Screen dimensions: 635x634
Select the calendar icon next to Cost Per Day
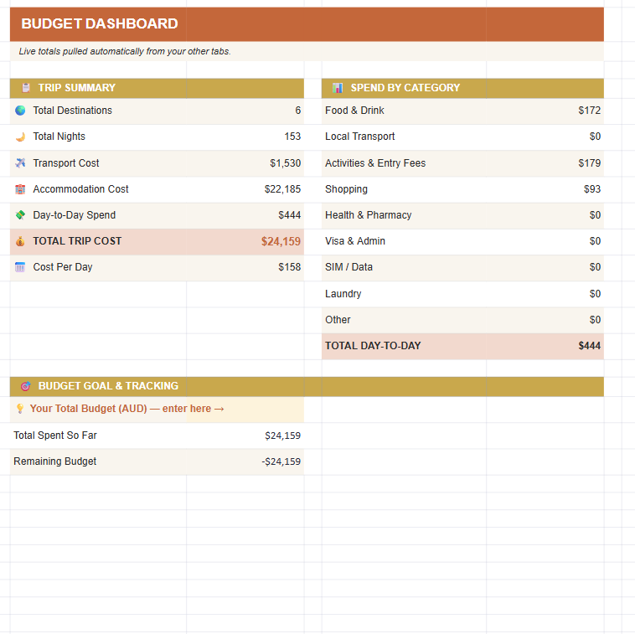(x=20, y=267)
